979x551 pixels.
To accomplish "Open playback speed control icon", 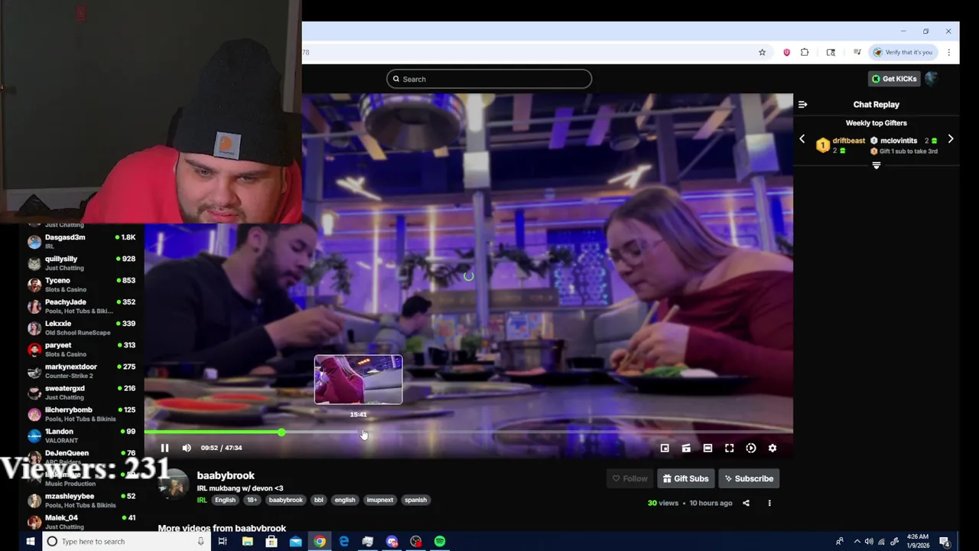I will pos(751,448).
